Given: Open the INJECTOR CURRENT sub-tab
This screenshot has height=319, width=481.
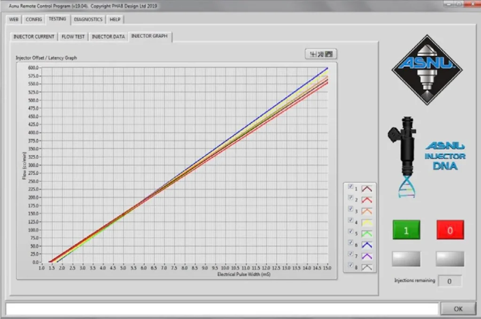Looking at the screenshot, I should (x=34, y=37).
